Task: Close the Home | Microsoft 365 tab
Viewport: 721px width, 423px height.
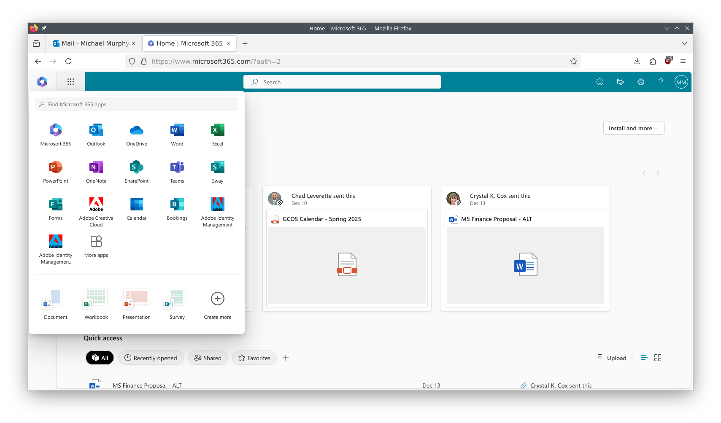Action: tap(228, 43)
